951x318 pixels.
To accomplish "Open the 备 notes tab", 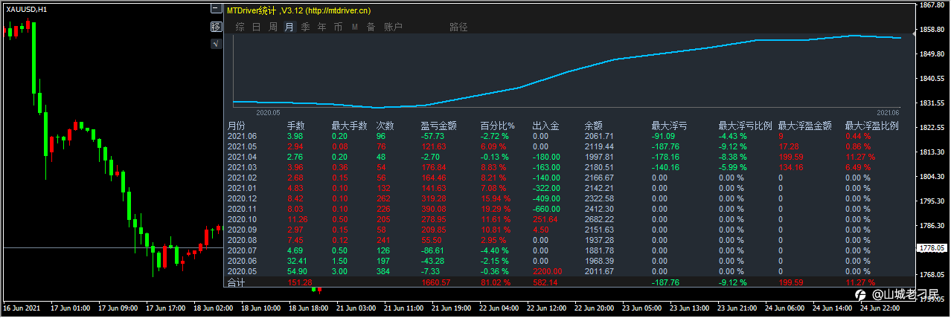I will pyautogui.click(x=371, y=27).
